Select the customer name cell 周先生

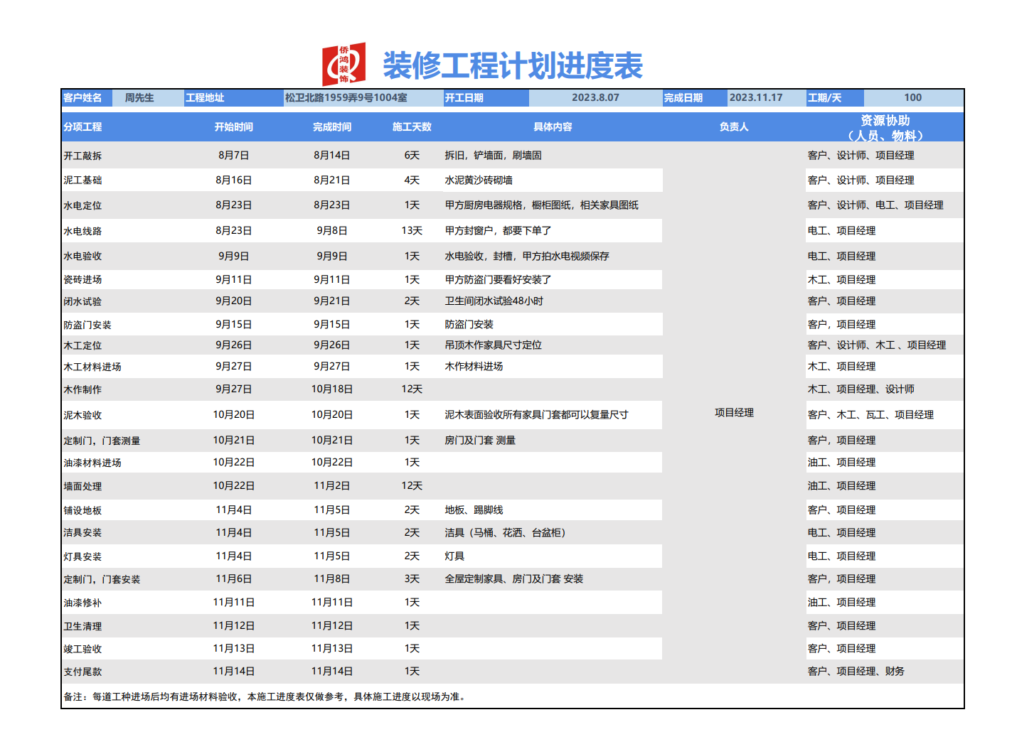tap(139, 98)
